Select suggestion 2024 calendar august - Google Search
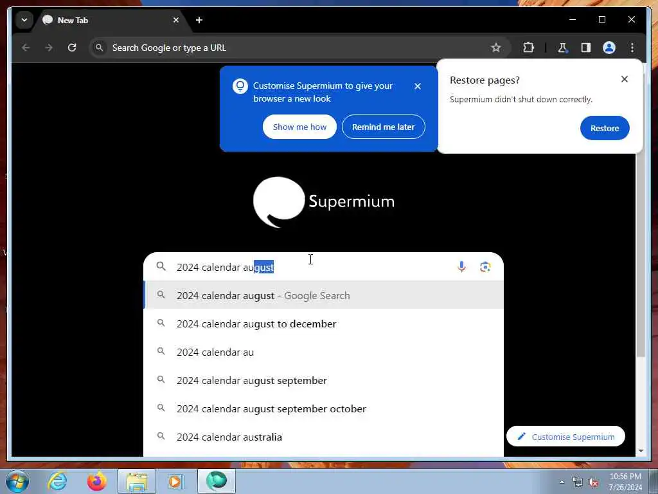 [324, 295]
